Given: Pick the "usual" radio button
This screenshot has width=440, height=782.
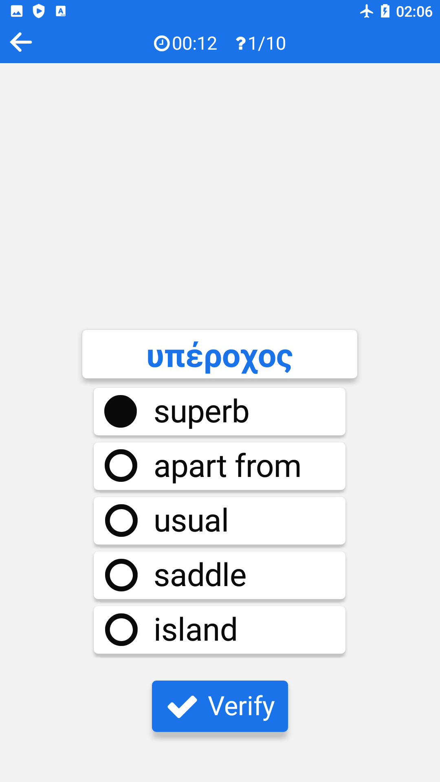Looking at the screenshot, I should click(121, 521).
